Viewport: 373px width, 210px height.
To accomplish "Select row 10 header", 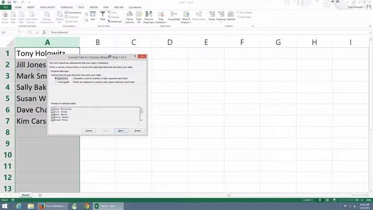I will point(8,155).
